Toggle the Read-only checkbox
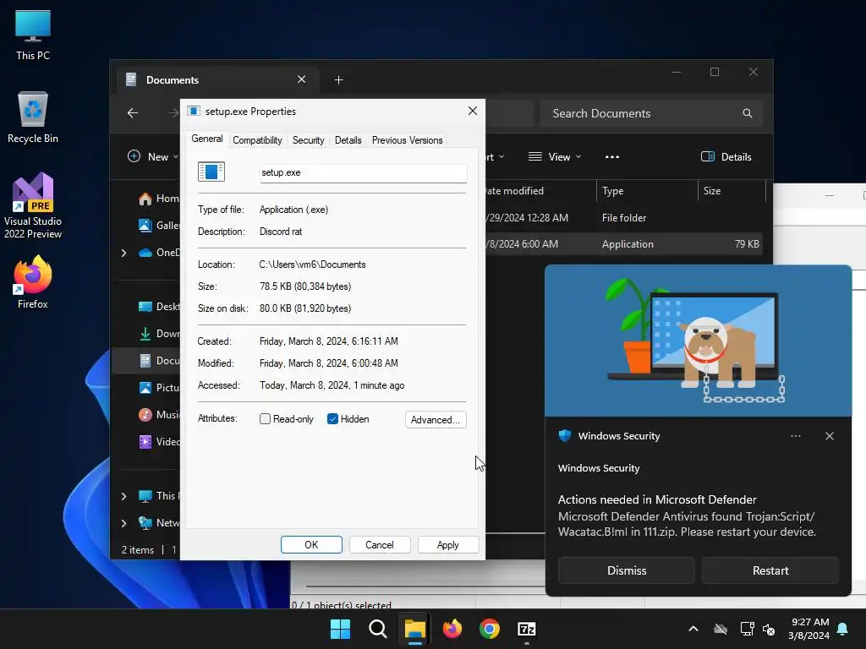 pos(265,419)
